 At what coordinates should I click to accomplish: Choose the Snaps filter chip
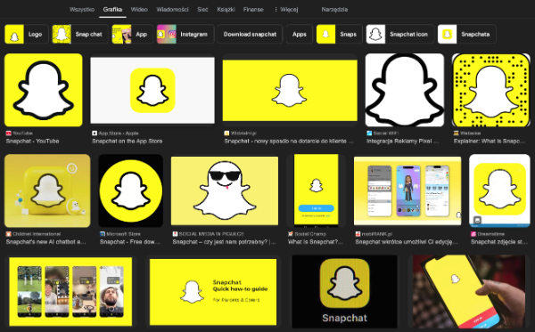339,34
